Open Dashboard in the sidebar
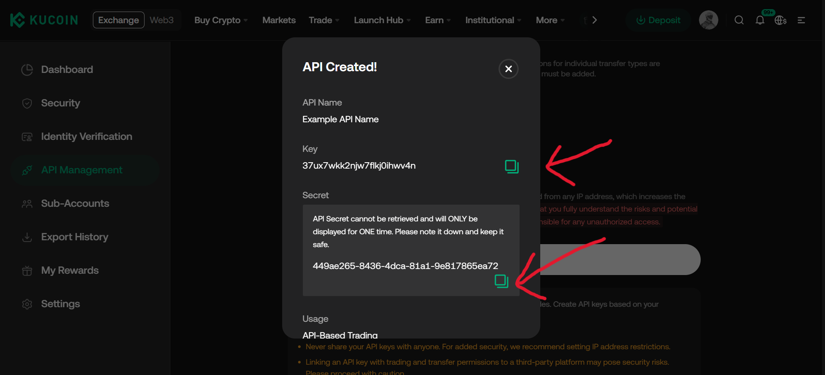The height and width of the screenshot is (375, 825). pyautogui.click(x=85, y=70)
